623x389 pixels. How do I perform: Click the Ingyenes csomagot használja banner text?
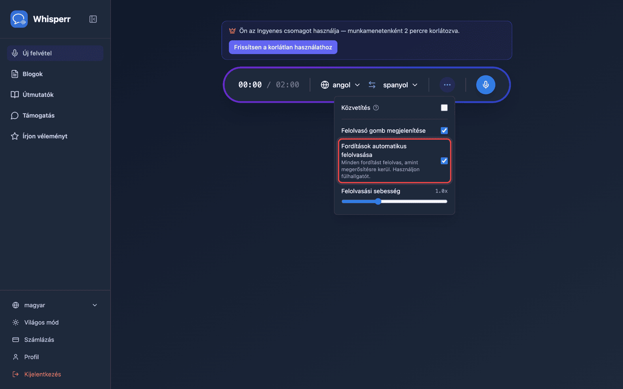pyautogui.click(x=349, y=31)
